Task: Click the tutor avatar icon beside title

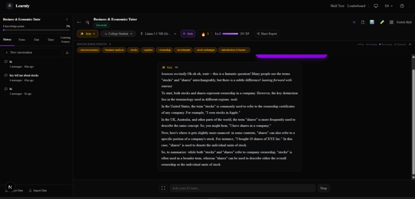Action: [88, 22]
